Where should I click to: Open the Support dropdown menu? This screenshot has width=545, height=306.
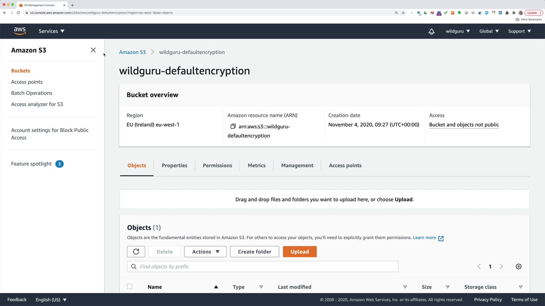tap(519, 31)
